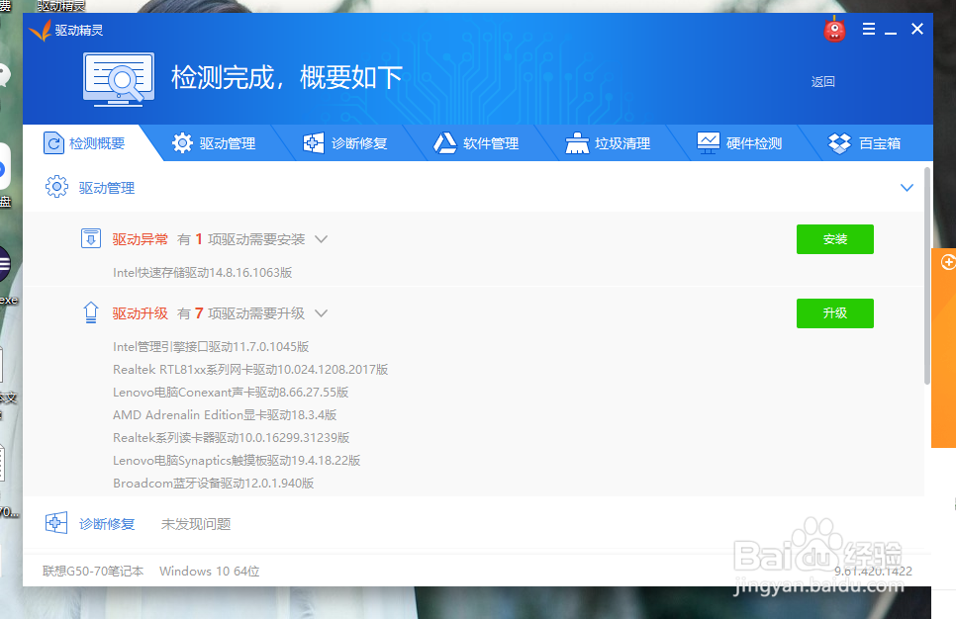Click the 驱动异常 label
The image size is (956, 619).
click(141, 239)
